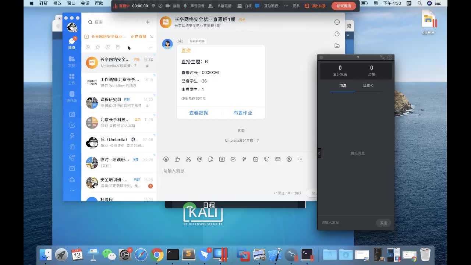471x265 pixels.
Task: Open the gear settings icon behind the DingTalk window
Action: [349, 26]
